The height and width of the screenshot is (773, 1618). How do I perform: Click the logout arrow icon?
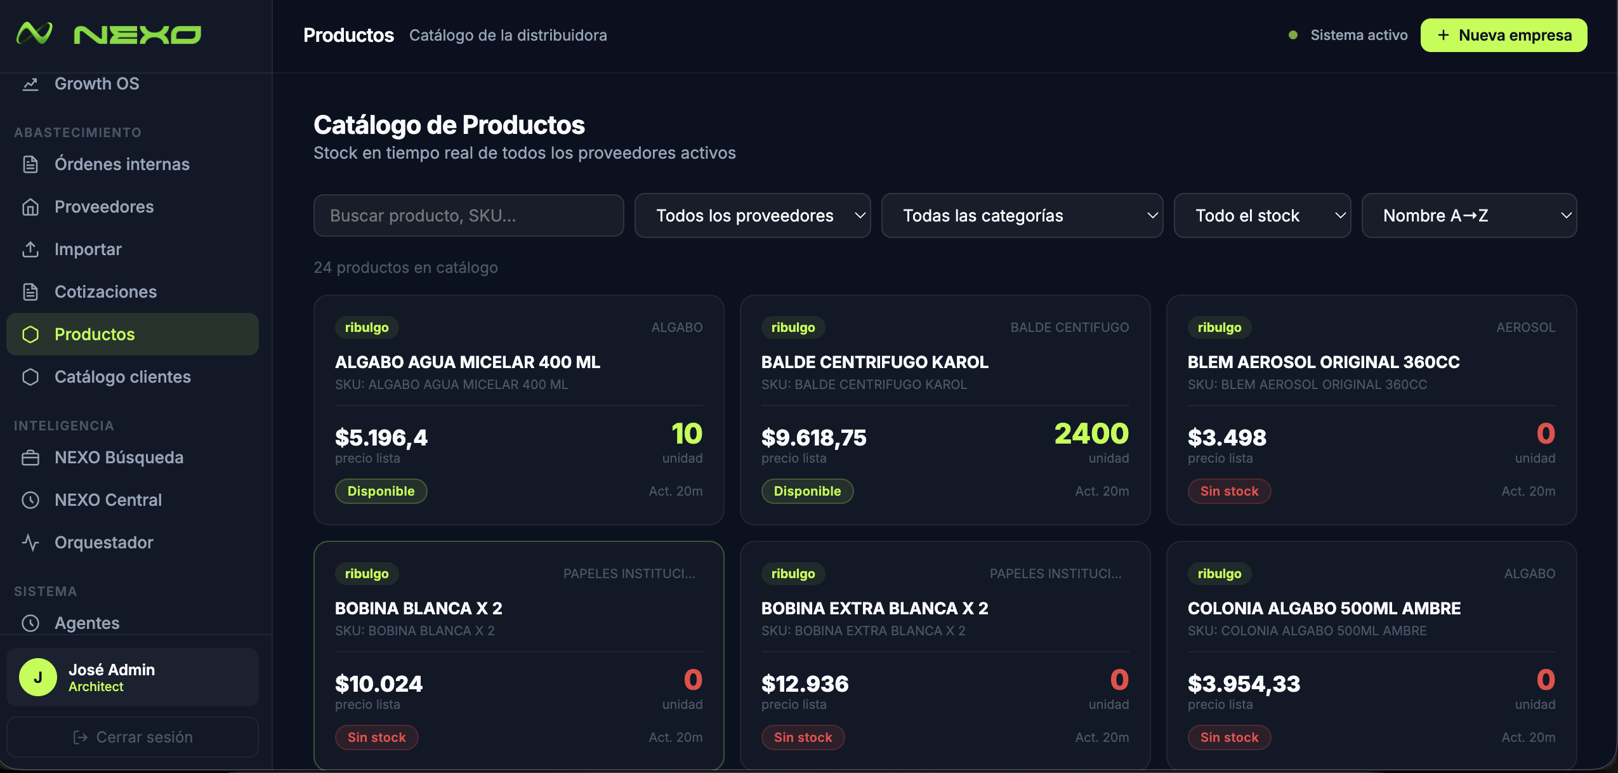(x=81, y=737)
